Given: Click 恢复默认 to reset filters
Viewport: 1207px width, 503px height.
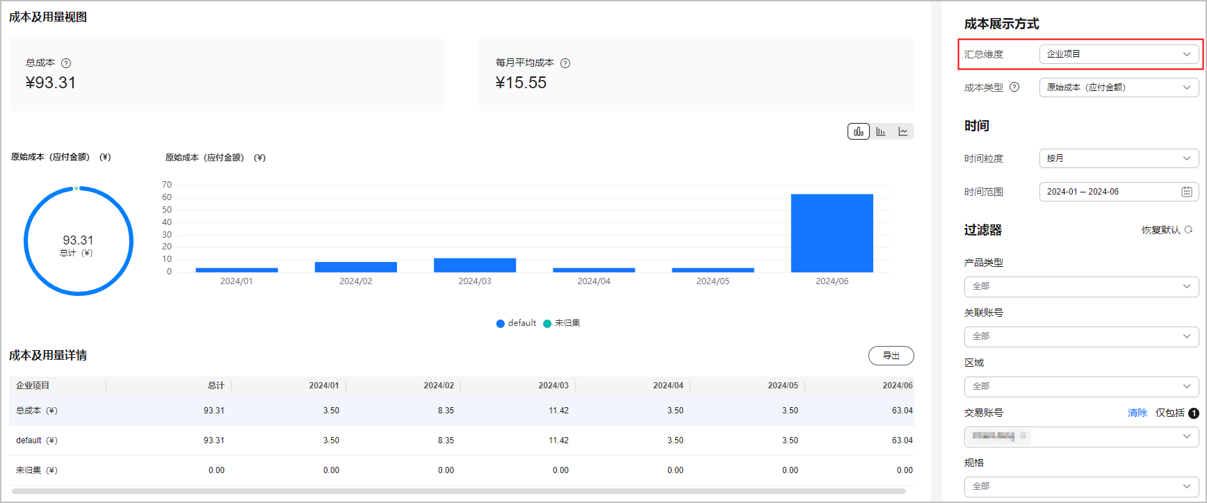Looking at the screenshot, I should tap(1160, 230).
